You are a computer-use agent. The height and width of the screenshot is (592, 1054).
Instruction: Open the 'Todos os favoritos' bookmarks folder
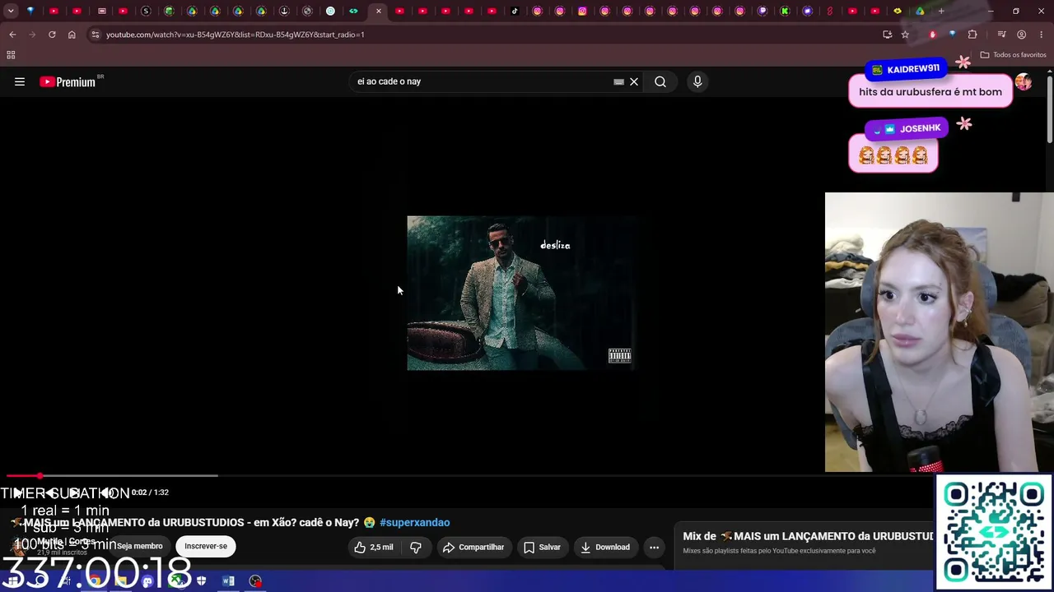(1013, 55)
